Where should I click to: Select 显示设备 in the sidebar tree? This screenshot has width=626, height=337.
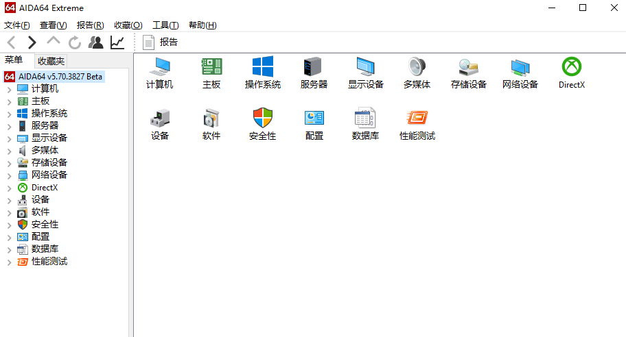[x=49, y=138]
